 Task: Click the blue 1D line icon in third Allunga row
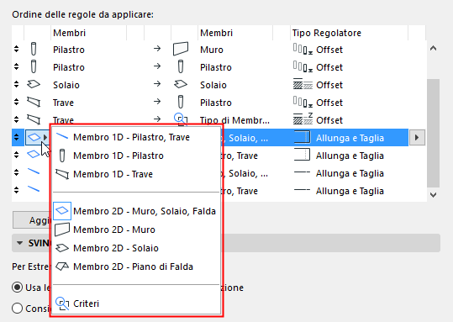tap(34, 172)
